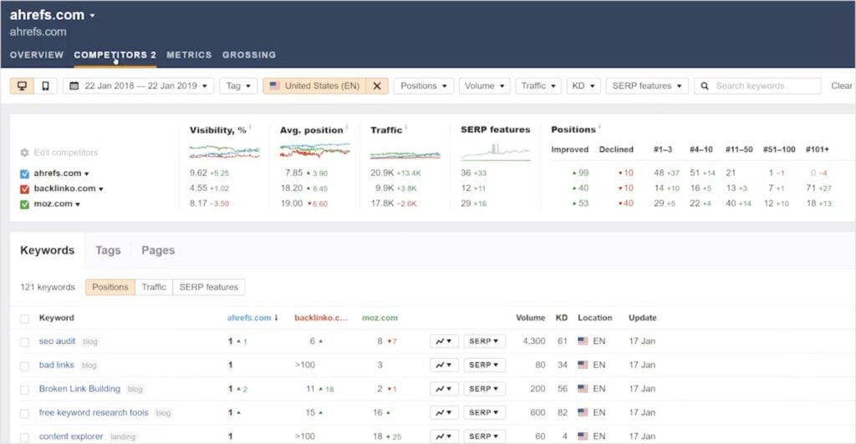Open the Traffic filter dropdown
This screenshot has height=444, width=856.
[538, 86]
